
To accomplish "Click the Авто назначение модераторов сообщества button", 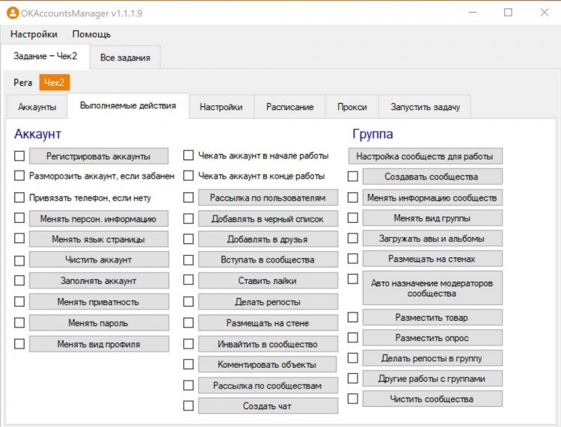I will [x=432, y=288].
